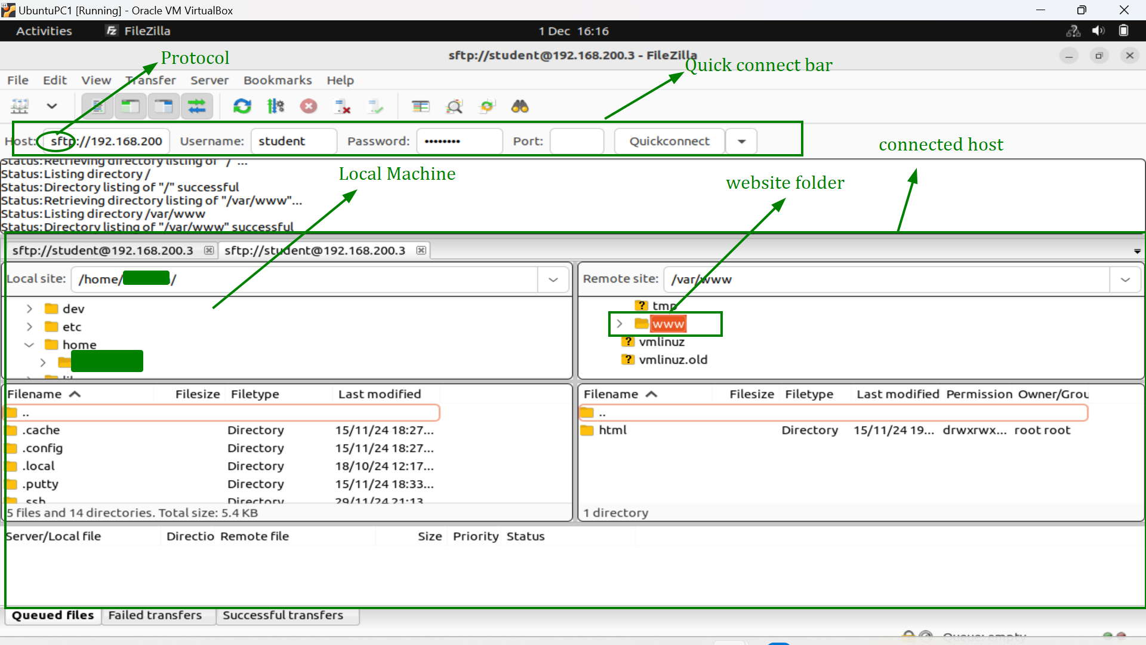Expand the etc folder in local tree
This screenshot has width=1146, height=645.
tap(29, 327)
